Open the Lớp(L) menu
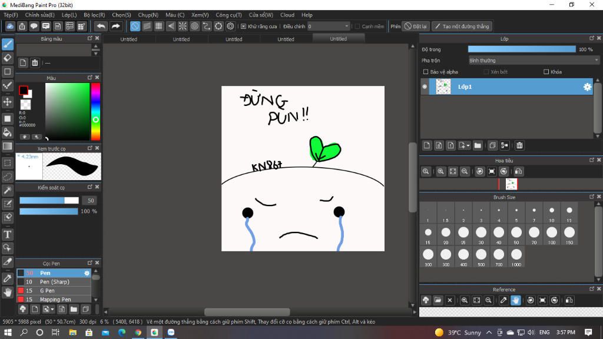The image size is (603, 339). (69, 15)
